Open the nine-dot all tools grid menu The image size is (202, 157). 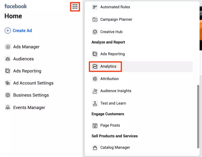75,7
